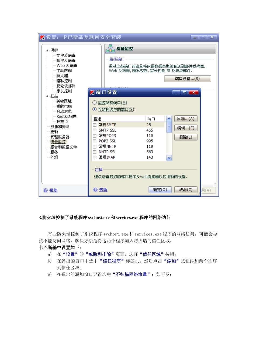Image resolution: width=256 pixels, height=363 pixels.
Task: Cancel with the 取消(C) button
Action: [186, 190]
